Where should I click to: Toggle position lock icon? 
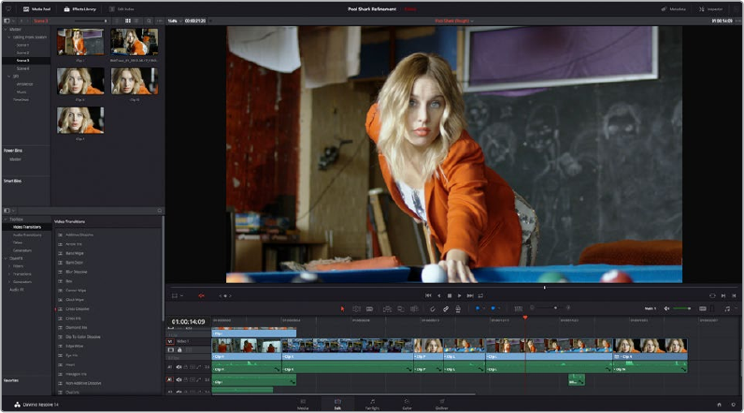pos(458,308)
